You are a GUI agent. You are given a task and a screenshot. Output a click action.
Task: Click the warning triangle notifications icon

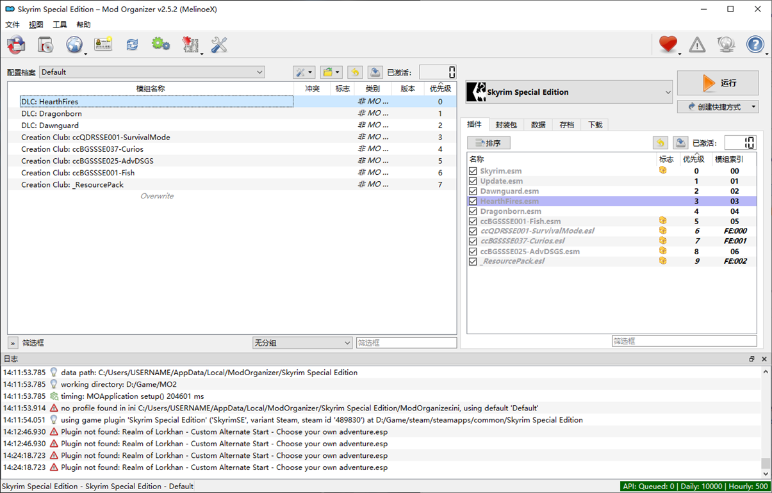697,44
